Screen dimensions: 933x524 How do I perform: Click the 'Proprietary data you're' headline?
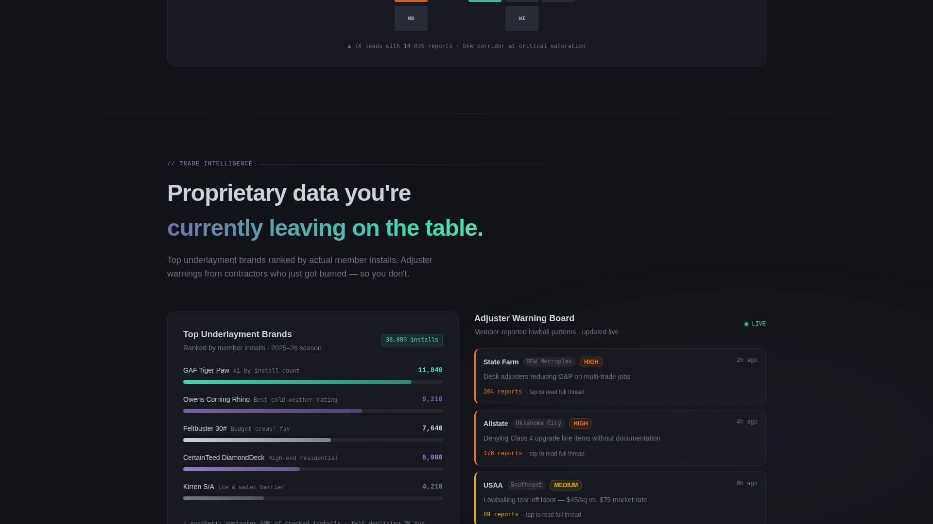tap(289, 193)
